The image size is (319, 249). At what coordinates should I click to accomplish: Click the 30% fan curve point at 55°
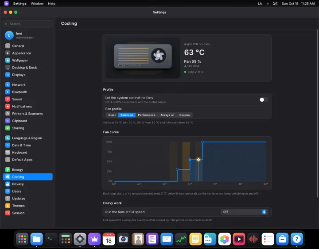click(177, 169)
